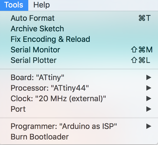The image size is (158, 145).
Task: Click the ⇧⌘L shortcut hint beside Serial Plotter
Action: [x=141, y=60]
